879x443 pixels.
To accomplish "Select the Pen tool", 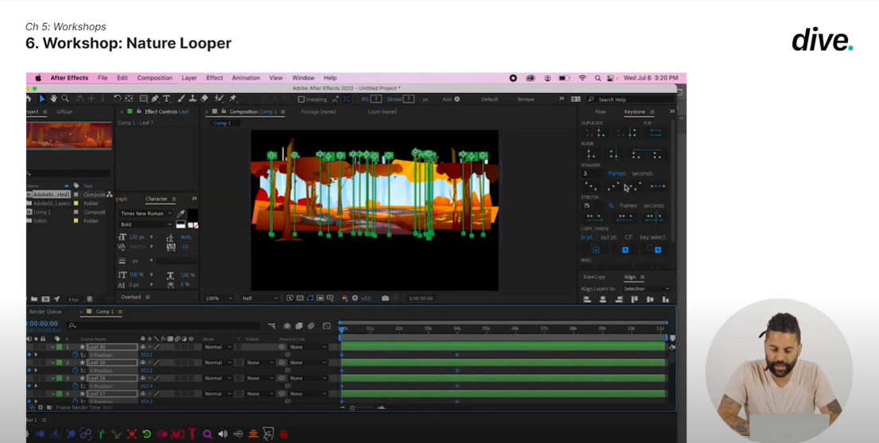I will click(155, 99).
